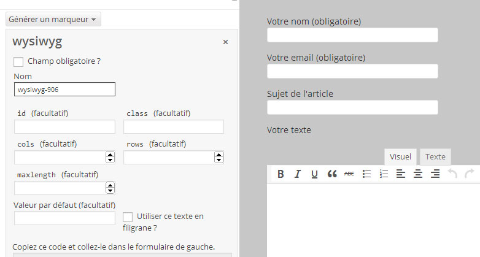Insert blockquote using quote icon
The height and width of the screenshot is (257, 480).
[332, 174]
